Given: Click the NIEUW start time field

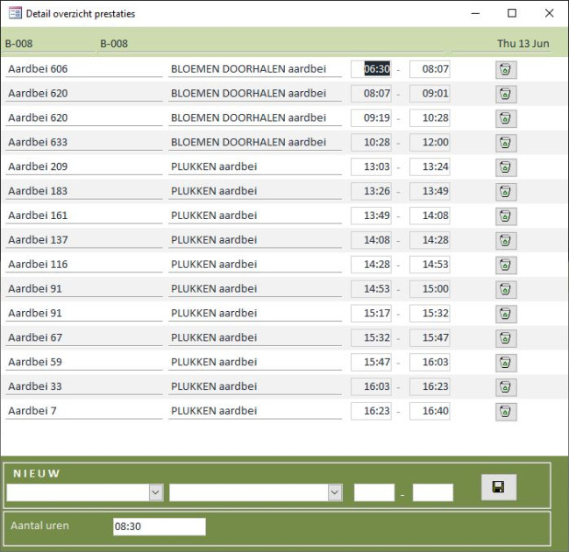Looking at the screenshot, I should coord(374,492).
